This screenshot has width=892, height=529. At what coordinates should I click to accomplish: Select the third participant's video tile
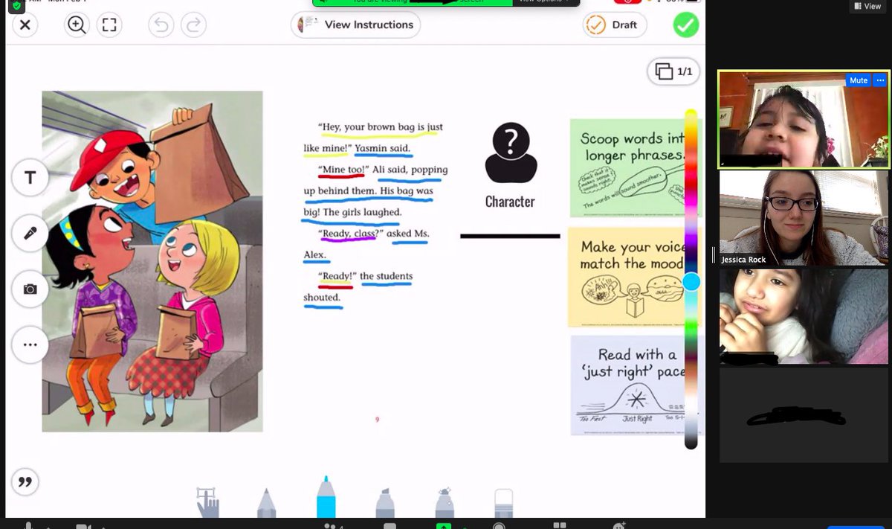pyautogui.click(x=804, y=316)
